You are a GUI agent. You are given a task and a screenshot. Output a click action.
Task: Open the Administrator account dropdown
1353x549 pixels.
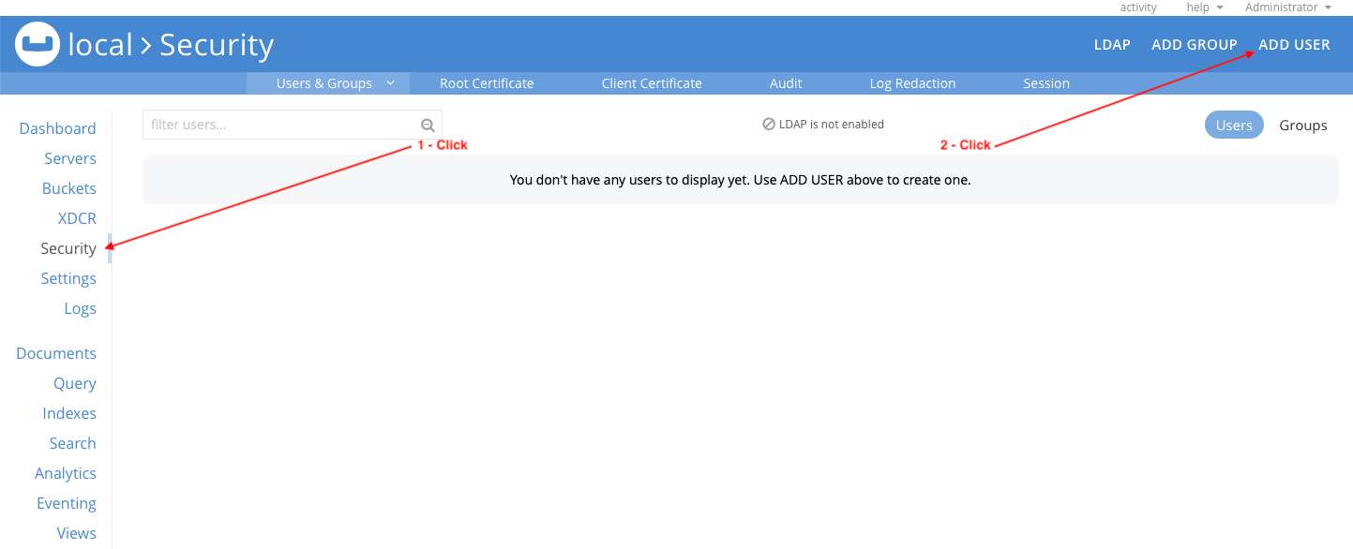pos(1287,7)
